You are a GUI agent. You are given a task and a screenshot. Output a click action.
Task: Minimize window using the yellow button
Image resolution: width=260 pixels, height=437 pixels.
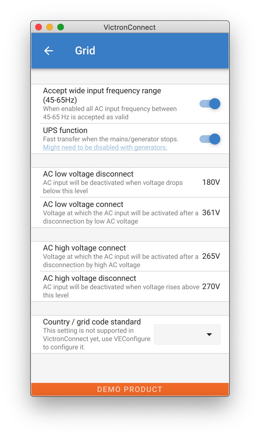click(50, 27)
